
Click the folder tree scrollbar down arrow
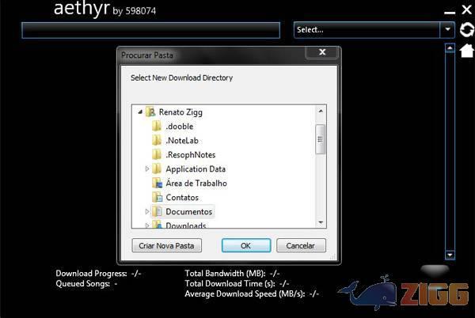[321, 223]
